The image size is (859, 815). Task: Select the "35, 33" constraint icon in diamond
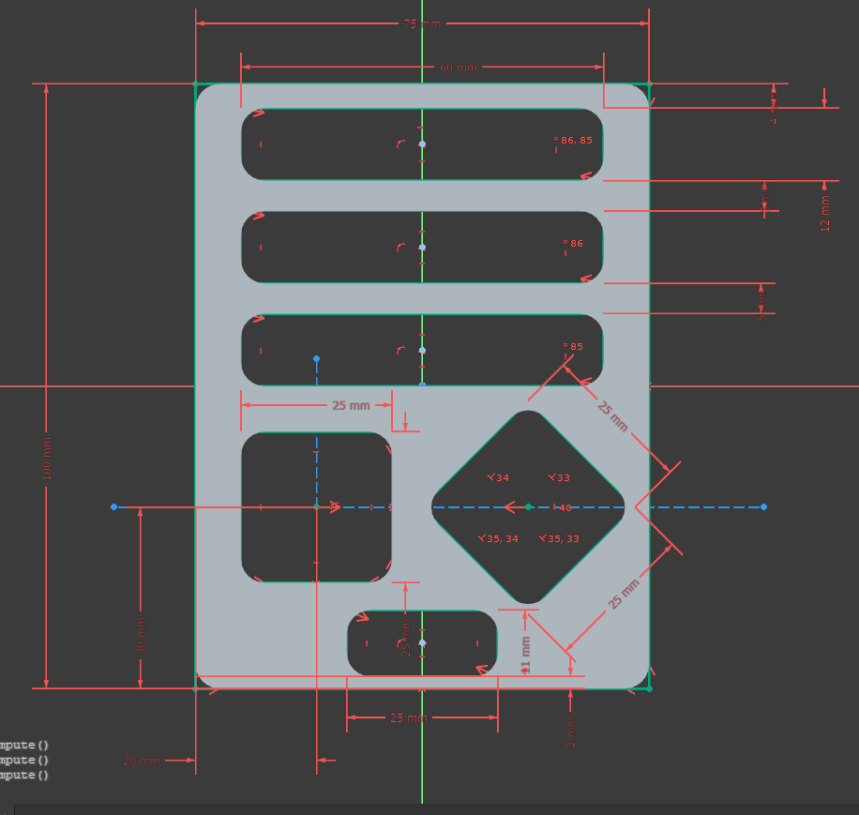pyautogui.click(x=559, y=538)
